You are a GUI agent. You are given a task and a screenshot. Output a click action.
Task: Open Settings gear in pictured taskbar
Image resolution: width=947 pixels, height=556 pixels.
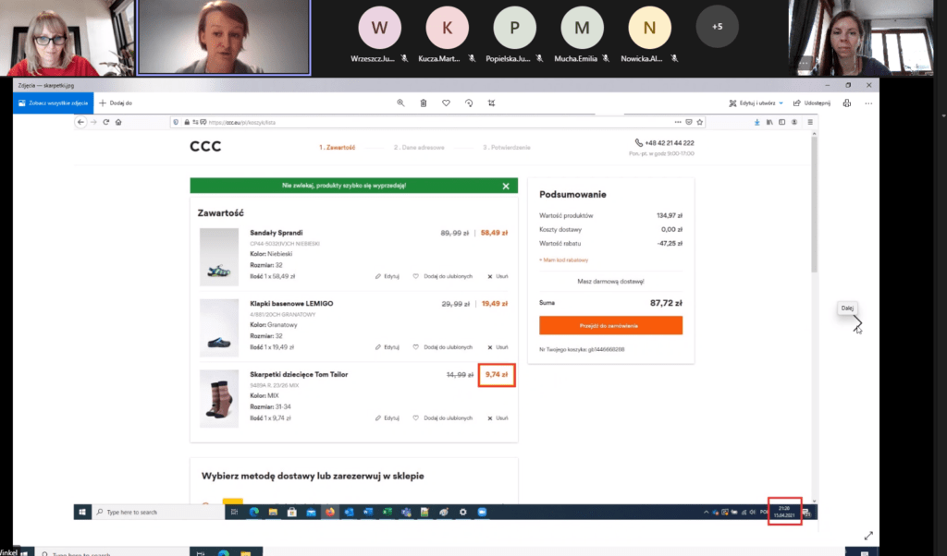tap(462, 512)
